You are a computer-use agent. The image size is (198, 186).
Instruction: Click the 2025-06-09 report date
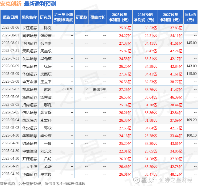pos(10,66)
